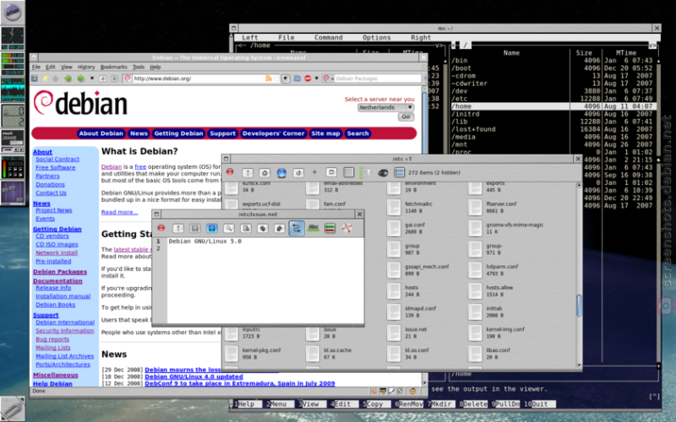This screenshot has height=422, width=676.
Task: Click the RSS feed icon in Iceweasel address bar
Action: click(x=268, y=78)
